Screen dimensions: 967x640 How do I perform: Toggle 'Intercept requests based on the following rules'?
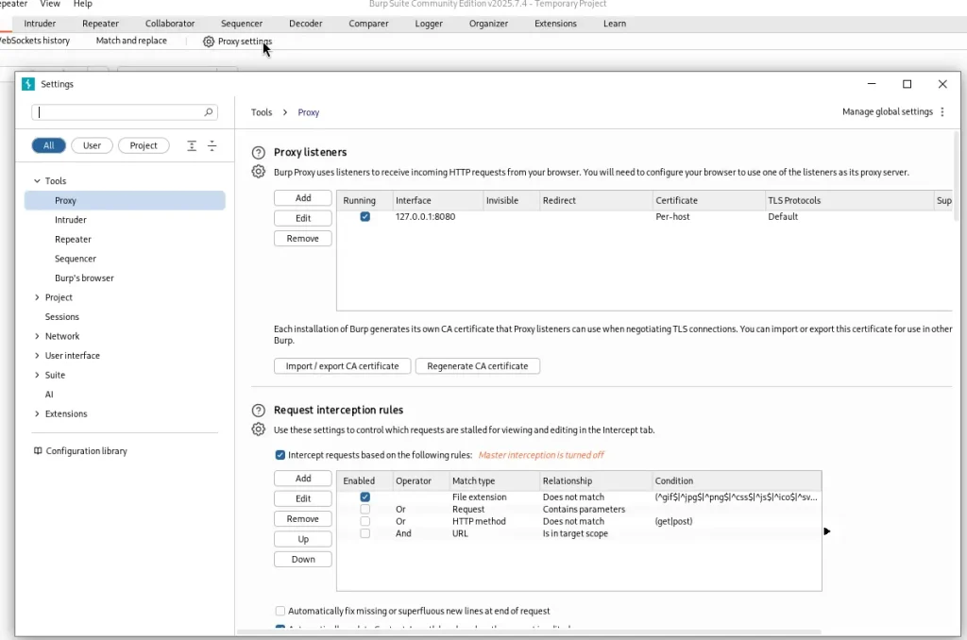(x=280, y=455)
